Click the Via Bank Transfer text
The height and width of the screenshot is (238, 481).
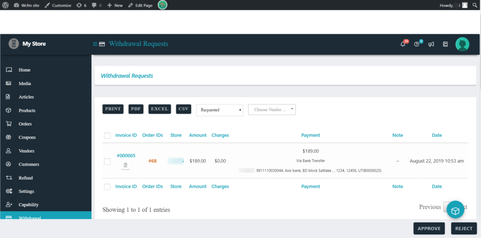coord(310,161)
